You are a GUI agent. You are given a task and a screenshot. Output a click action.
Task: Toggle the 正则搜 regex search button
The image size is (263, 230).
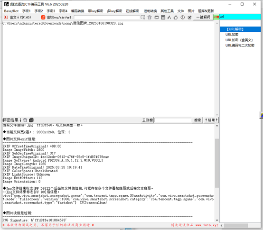click(x=148, y=120)
